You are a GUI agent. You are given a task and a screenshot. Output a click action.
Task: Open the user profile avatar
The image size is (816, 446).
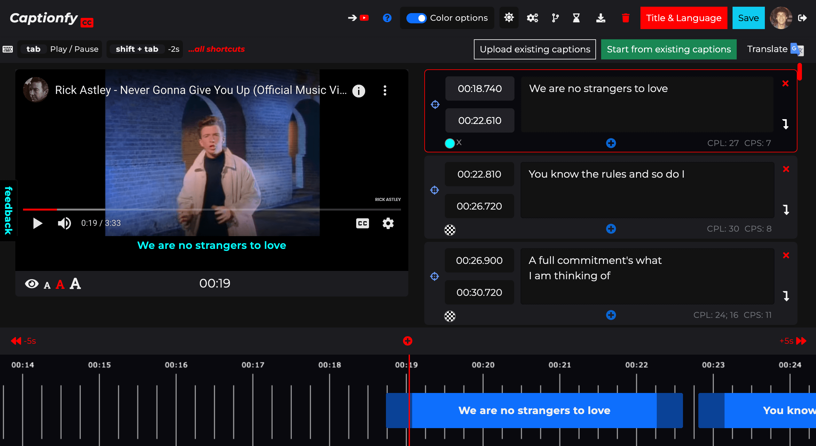(781, 18)
